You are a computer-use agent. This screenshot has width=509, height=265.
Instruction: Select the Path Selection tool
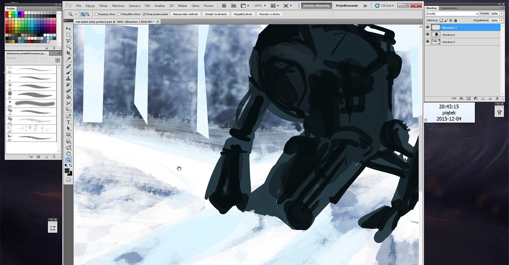(x=68, y=128)
